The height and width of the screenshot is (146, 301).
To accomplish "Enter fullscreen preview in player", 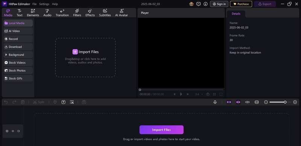I will (x=221, y=94).
